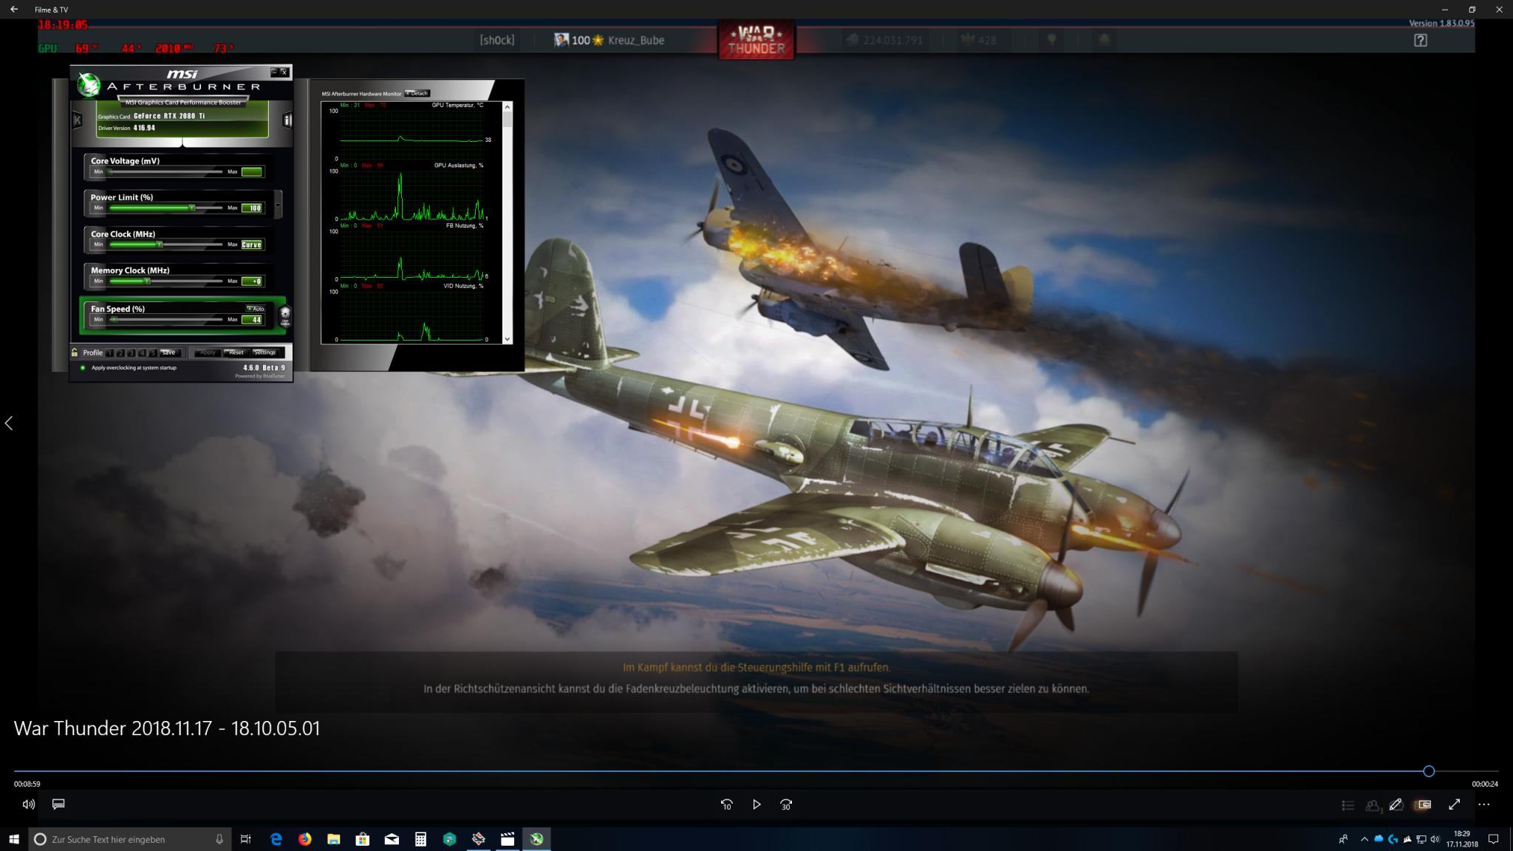Click the Reset button in Afterburner
1513x851 pixels.
(x=236, y=352)
